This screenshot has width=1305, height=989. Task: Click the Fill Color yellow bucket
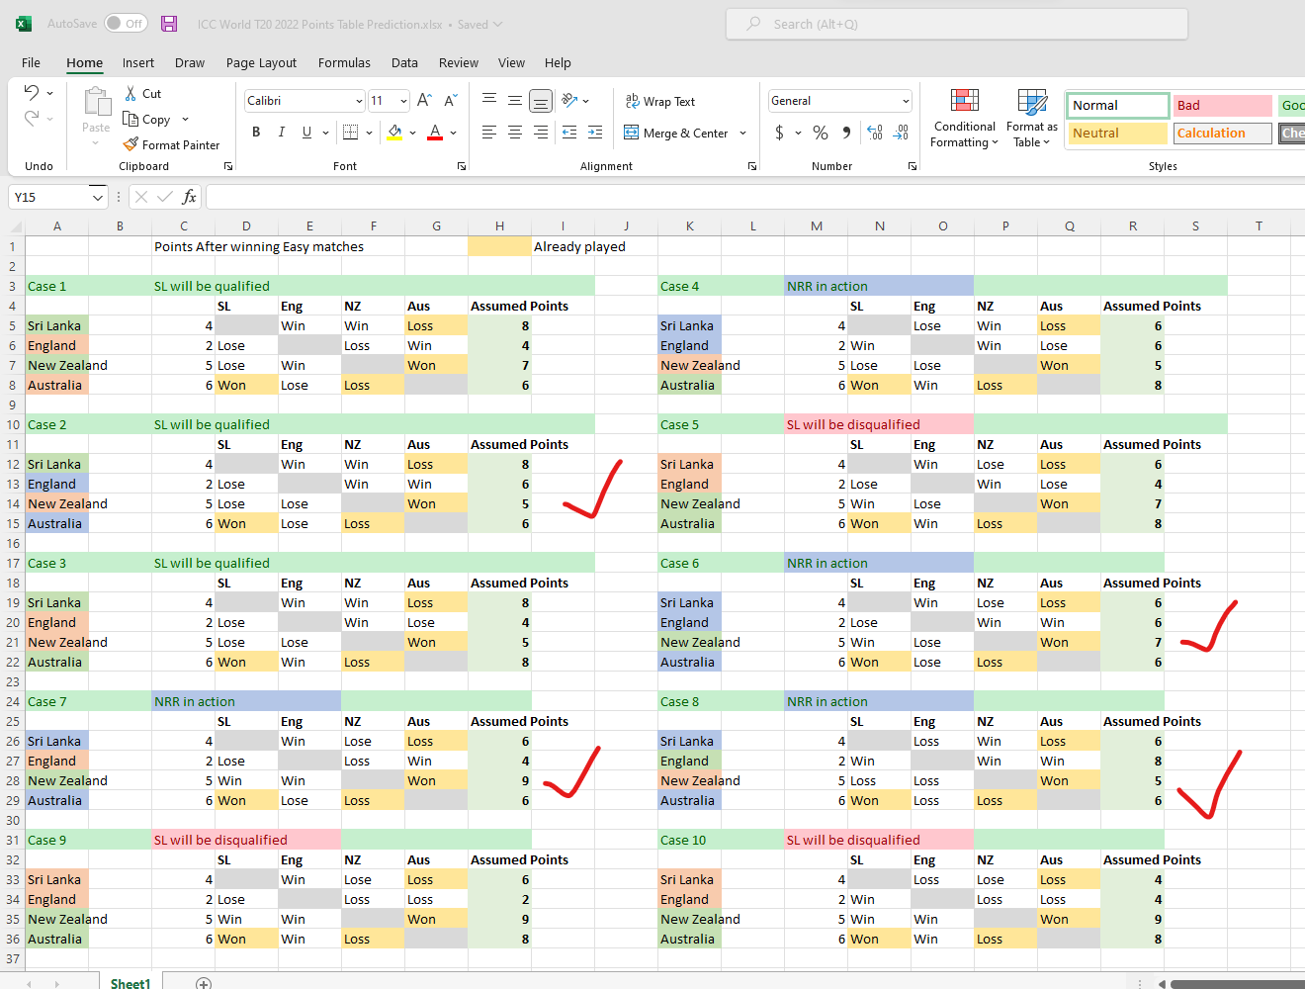[395, 133]
